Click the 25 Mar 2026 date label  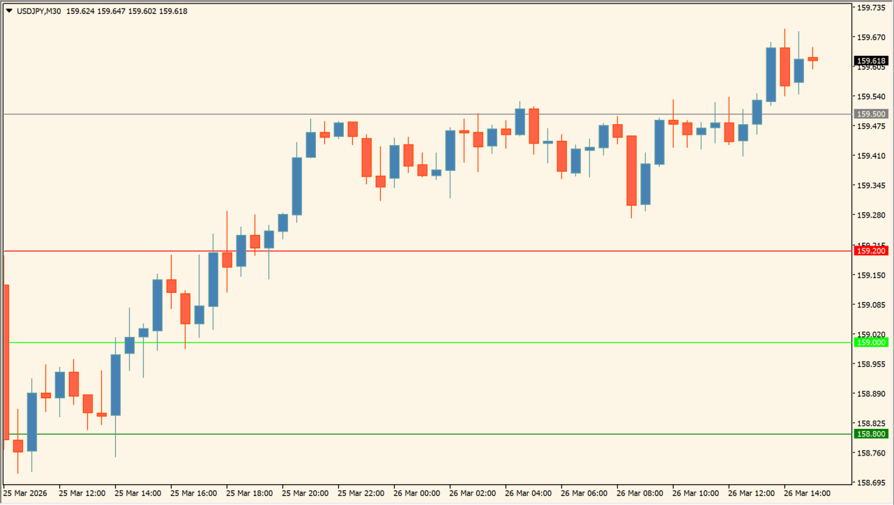[x=25, y=493]
